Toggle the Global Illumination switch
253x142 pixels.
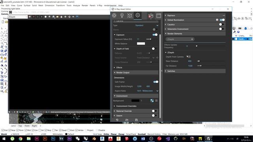click(222, 20)
